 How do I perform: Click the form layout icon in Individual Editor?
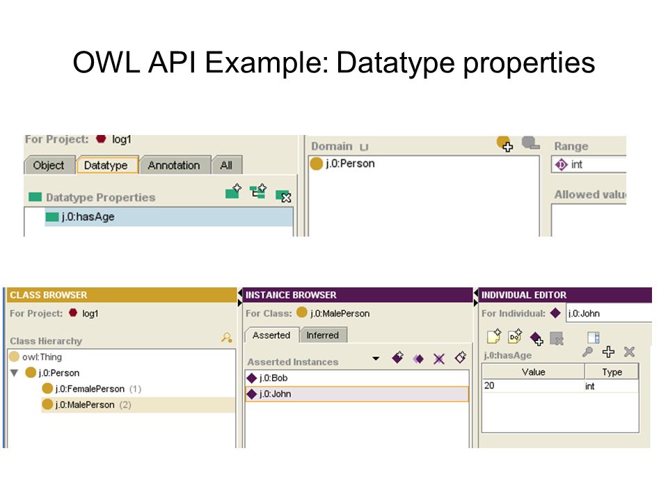(594, 337)
